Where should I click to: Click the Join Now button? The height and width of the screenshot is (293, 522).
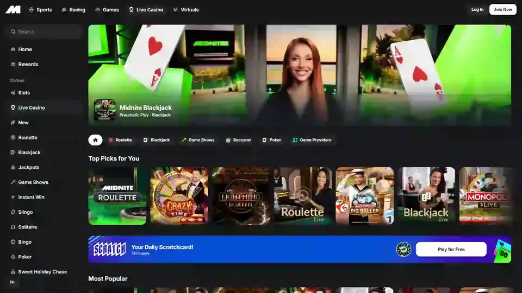click(502, 10)
